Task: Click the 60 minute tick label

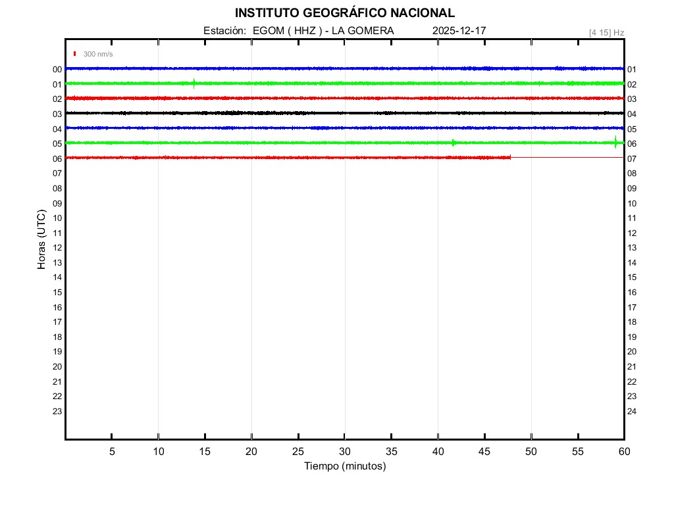Action: pyautogui.click(x=623, y=452)
